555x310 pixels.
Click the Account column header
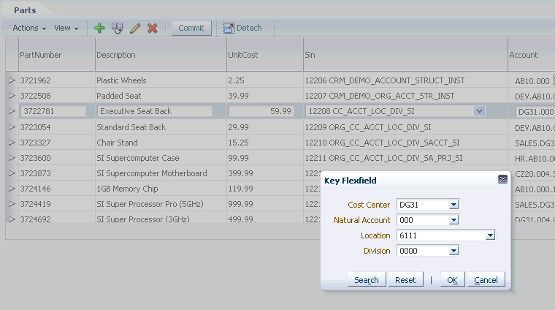pyautogui.click(x=532, y=55)
